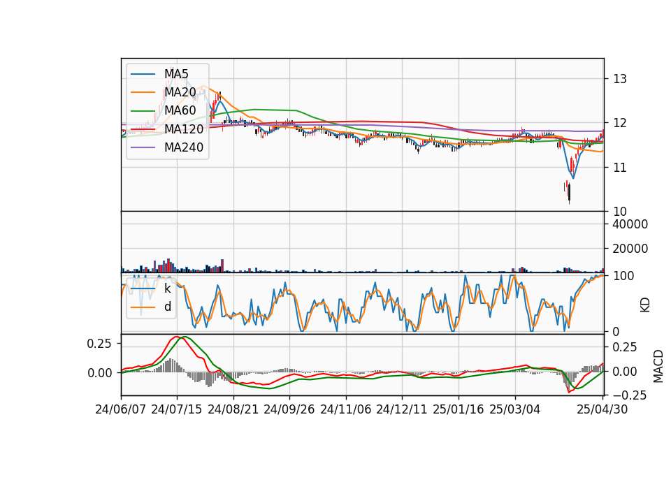Click the date label 24/08/21

click(x=233, y=409)
